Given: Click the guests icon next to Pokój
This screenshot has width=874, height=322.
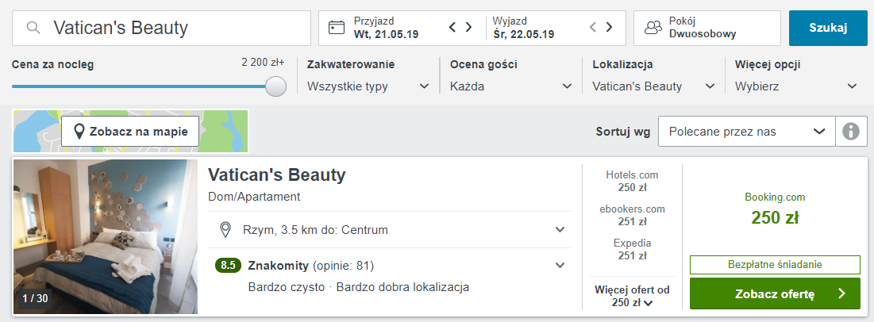Looking at the screenshot, I should point(653,28).
